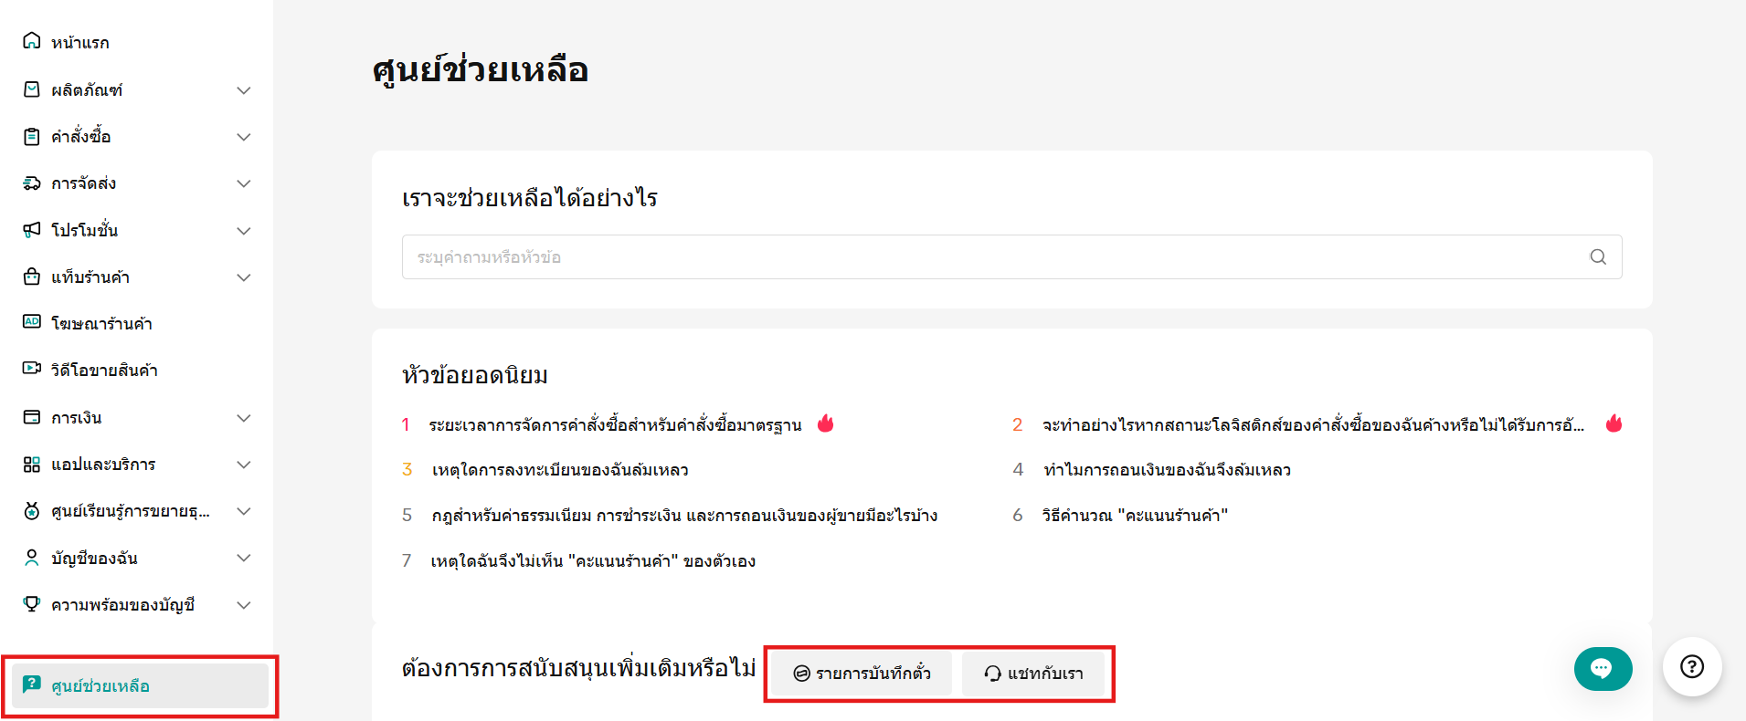Viewport: 1746px width, 721px height.
Task: Click the แท็บร้านค้า sidebar menu label
Action: click(x=90, y=277)
